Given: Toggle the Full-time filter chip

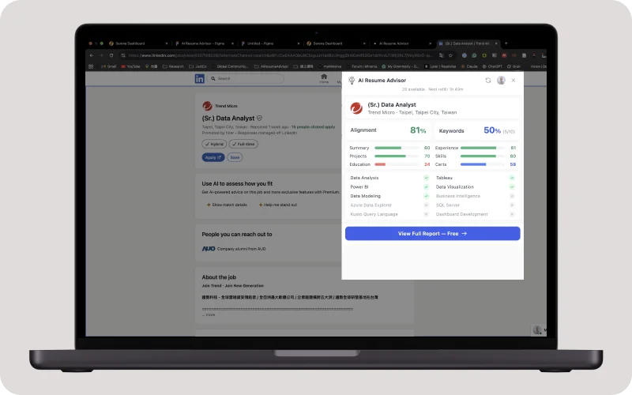Looking at the screenshot, I should click(x=243, y=144).
